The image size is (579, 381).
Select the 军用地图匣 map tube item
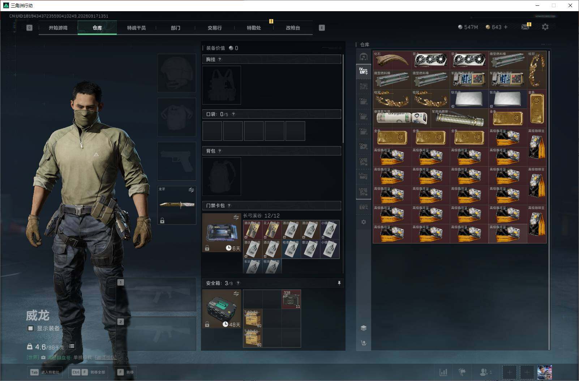click(x=459, y=118)
